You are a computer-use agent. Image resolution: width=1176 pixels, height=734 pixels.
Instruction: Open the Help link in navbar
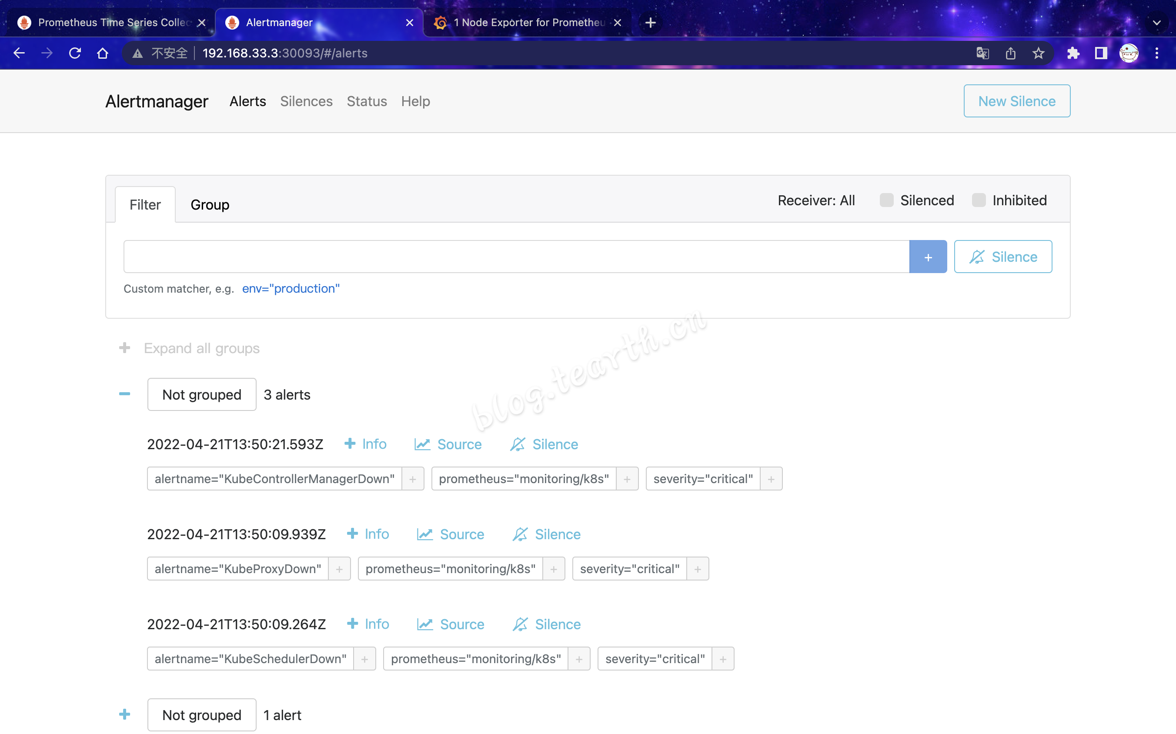(x=416, y=101)
